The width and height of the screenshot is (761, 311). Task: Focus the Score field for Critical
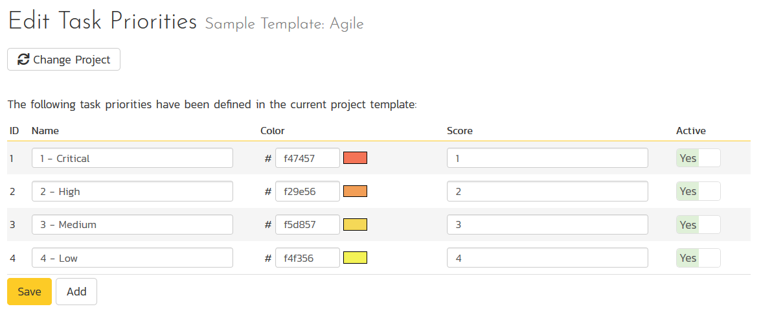(x=547, y=158)
